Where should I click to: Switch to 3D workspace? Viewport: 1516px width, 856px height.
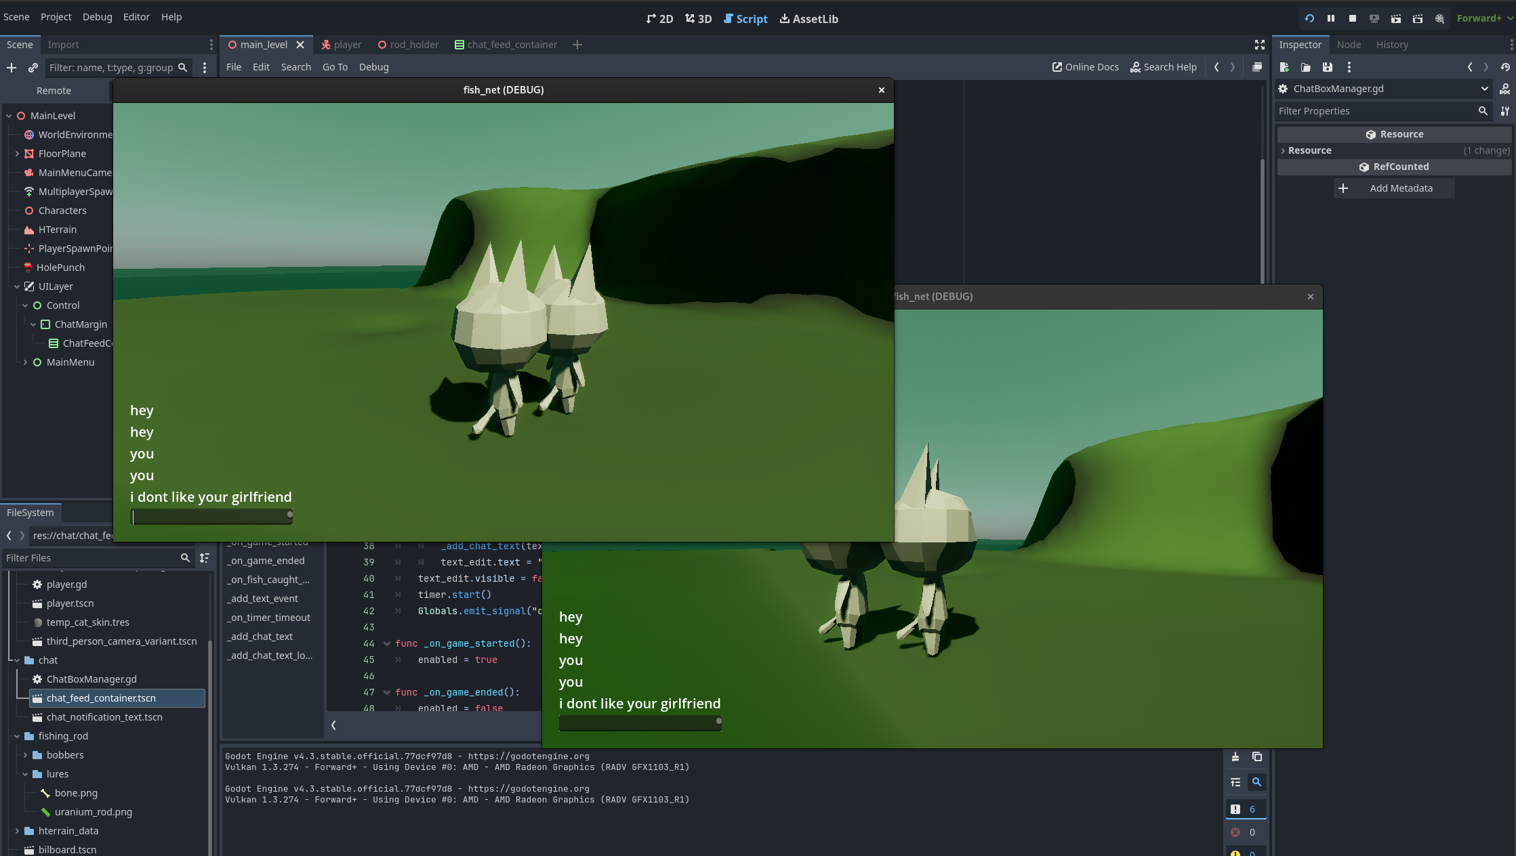pos(698,19)
